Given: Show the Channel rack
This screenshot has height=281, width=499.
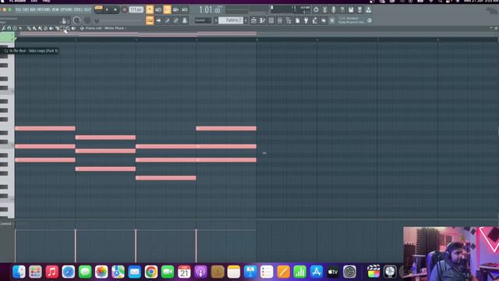Looking at the screenshot, I should 271,20.
